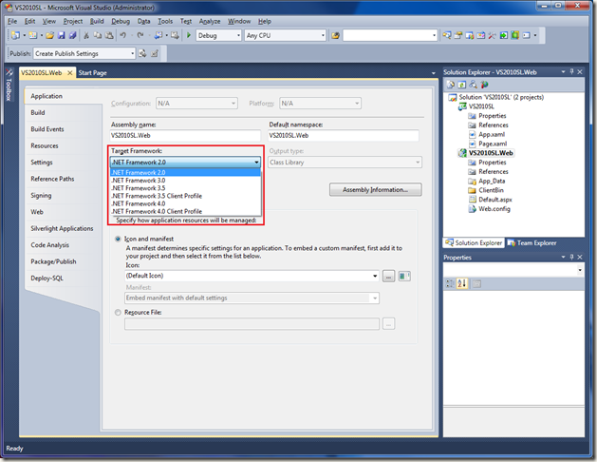597x462 pixels.
Task: Choose .NET Framework 3.5 Client Profile
Action: tap(185, 196)
